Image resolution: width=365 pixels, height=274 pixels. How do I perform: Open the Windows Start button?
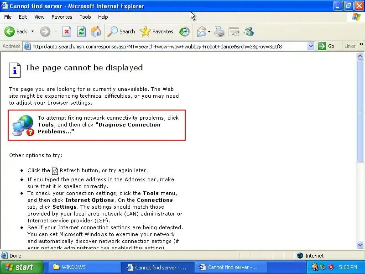[x=21, y=267]
